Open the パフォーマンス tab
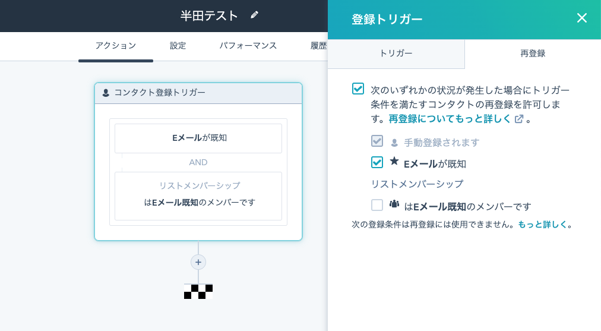Image resolution: width=601 pixels, height=331 pixels. point(248,46)
